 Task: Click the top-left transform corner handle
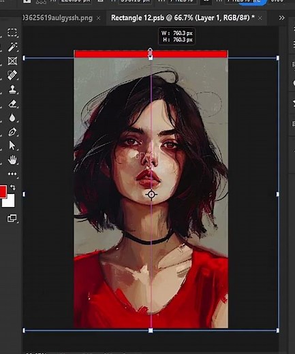pos(24,58)
